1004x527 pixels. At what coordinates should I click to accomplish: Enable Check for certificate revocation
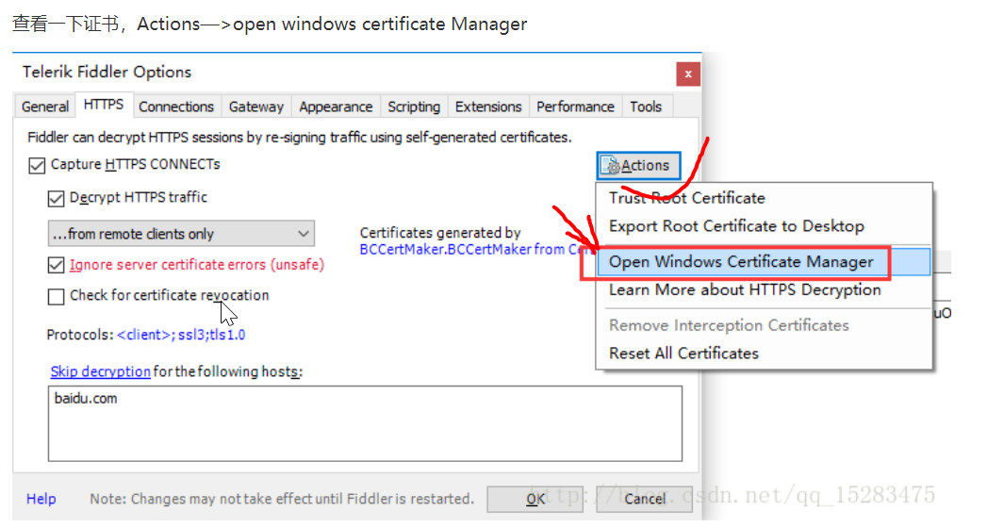[56, 296]
